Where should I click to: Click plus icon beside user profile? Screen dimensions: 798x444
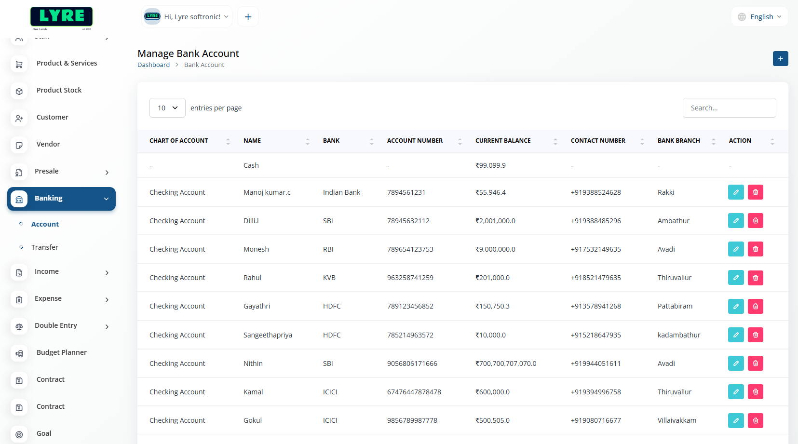tap(248, 17)
